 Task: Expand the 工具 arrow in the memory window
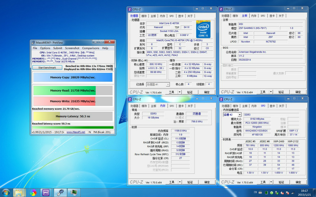[180, 182]
